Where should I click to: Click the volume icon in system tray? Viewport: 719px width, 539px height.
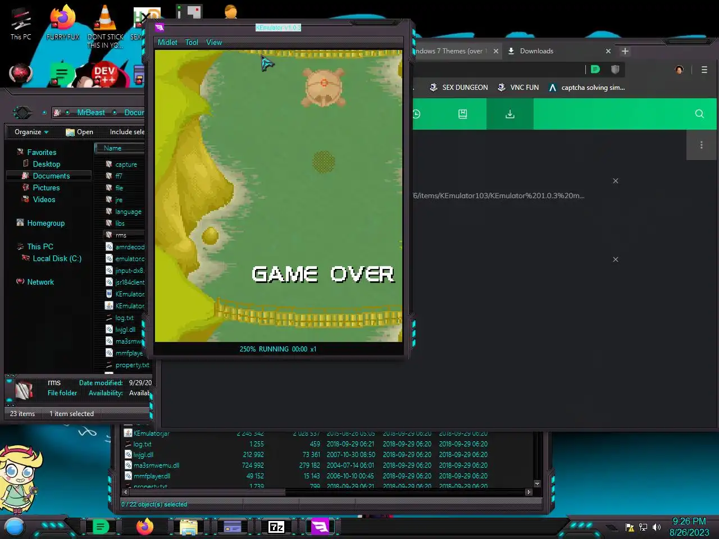tap(657, 527)
